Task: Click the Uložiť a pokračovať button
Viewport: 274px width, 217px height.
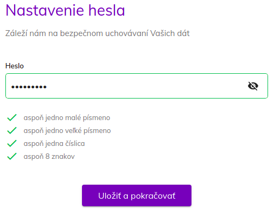Action: (136, 195)
